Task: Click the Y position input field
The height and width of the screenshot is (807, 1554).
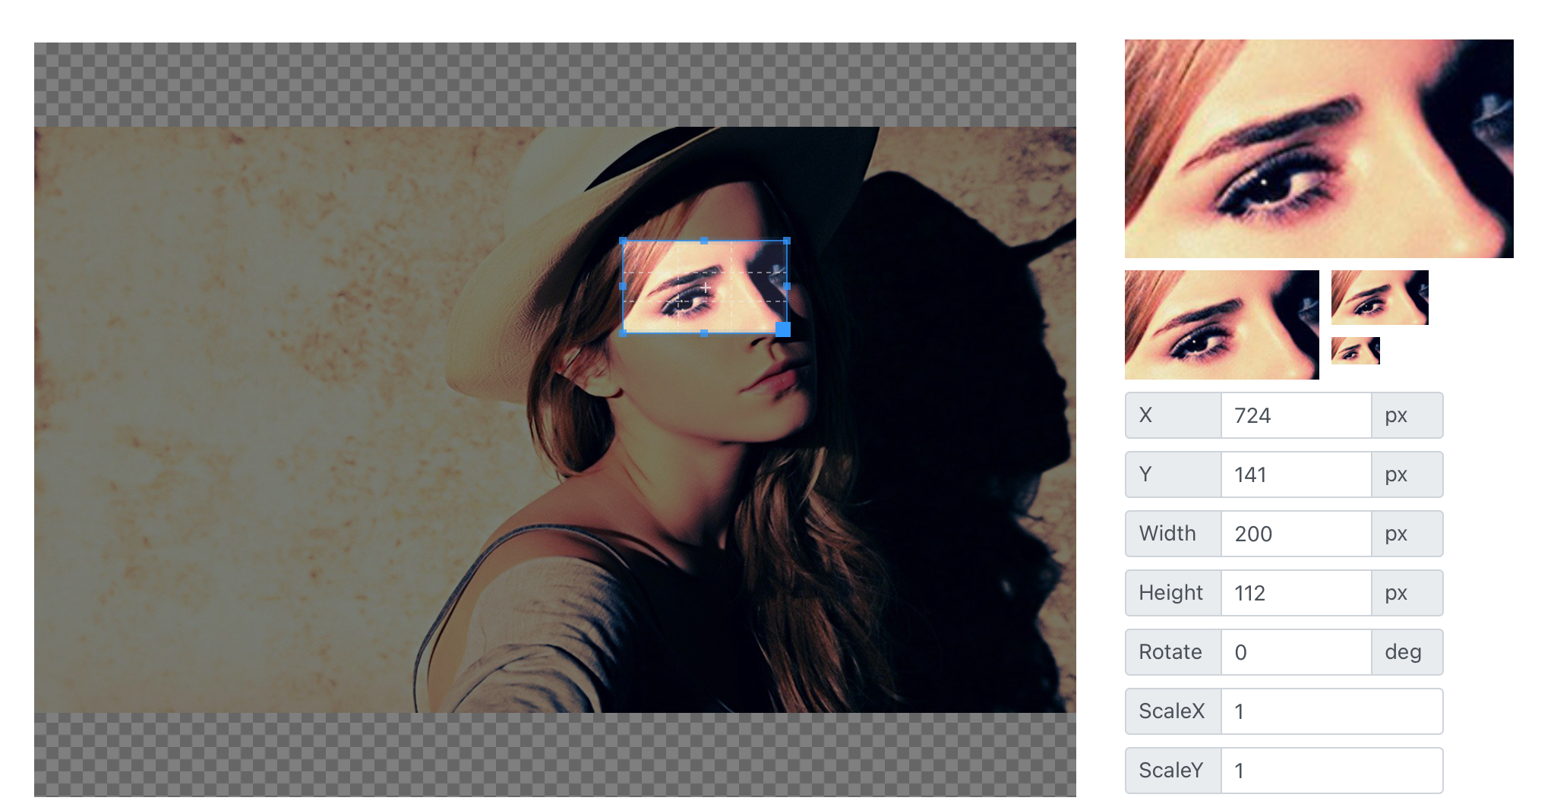Action: click(x=1296, y=474)
